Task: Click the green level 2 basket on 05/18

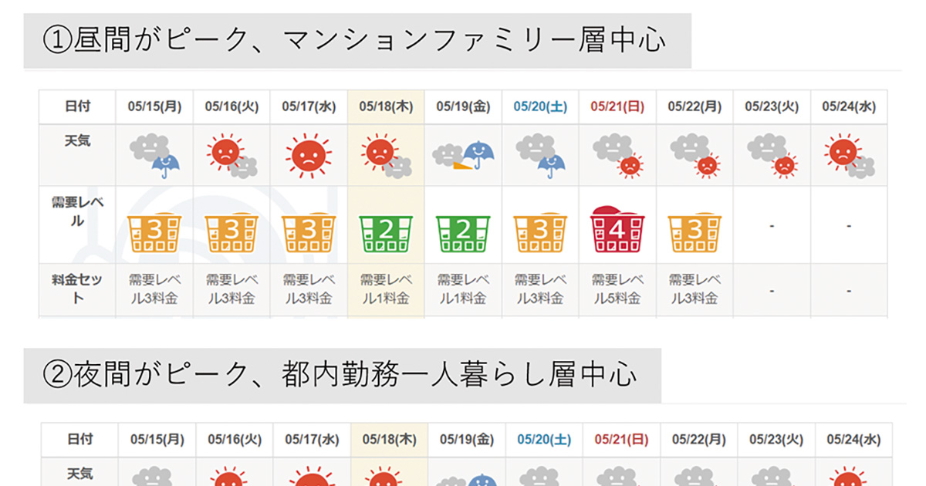Action: [x=386, y=233]
